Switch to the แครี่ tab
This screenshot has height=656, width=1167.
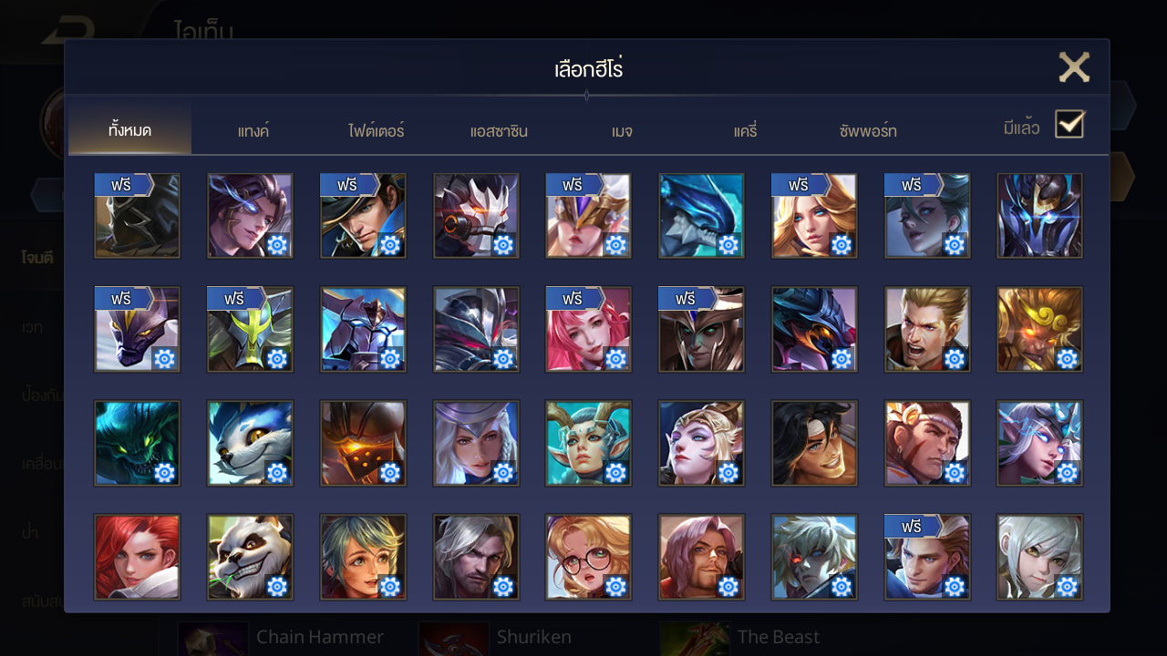pyautogui.click(x=745, y=131)
